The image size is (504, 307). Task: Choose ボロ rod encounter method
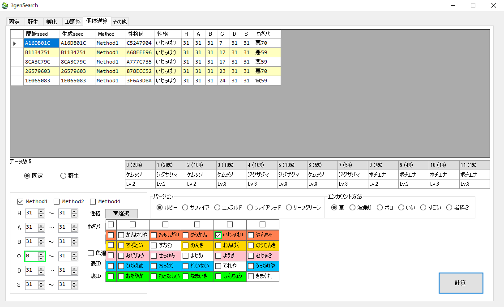[385, 208]
